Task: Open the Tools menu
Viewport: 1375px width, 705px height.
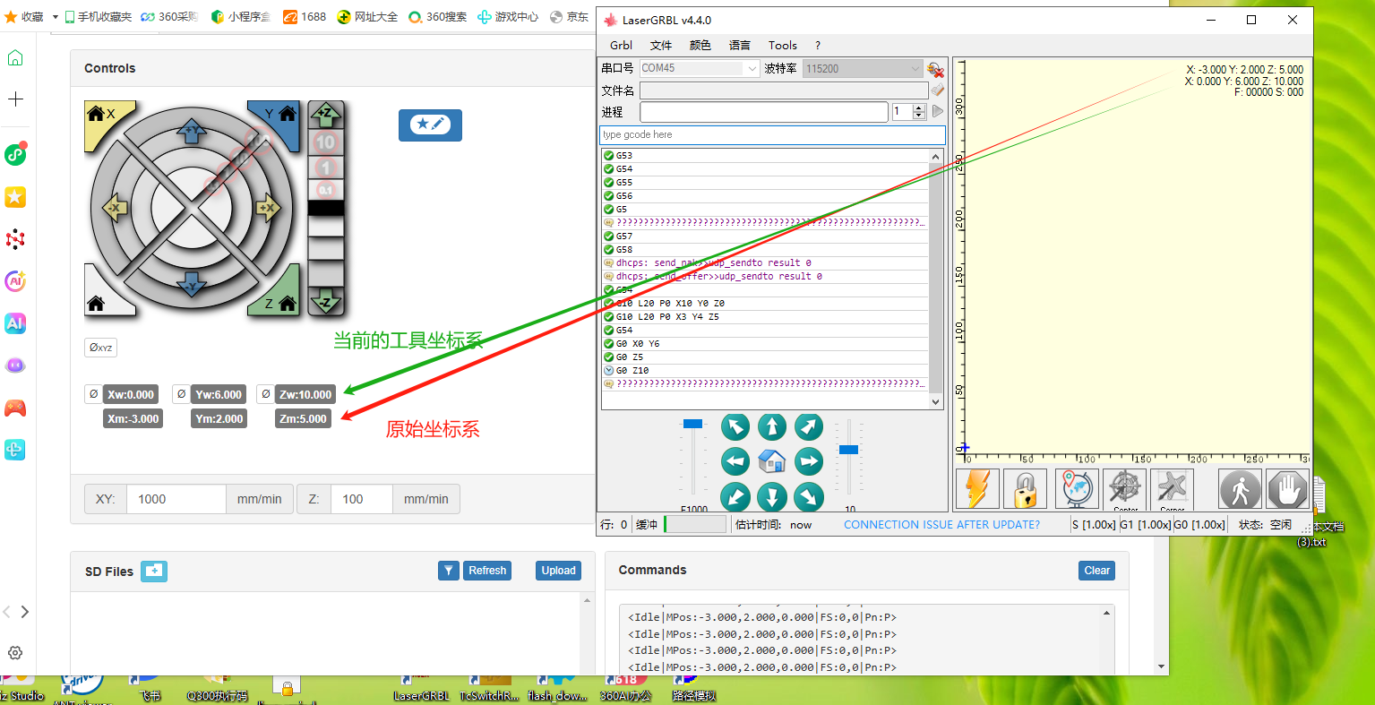Action: [783, 45]
